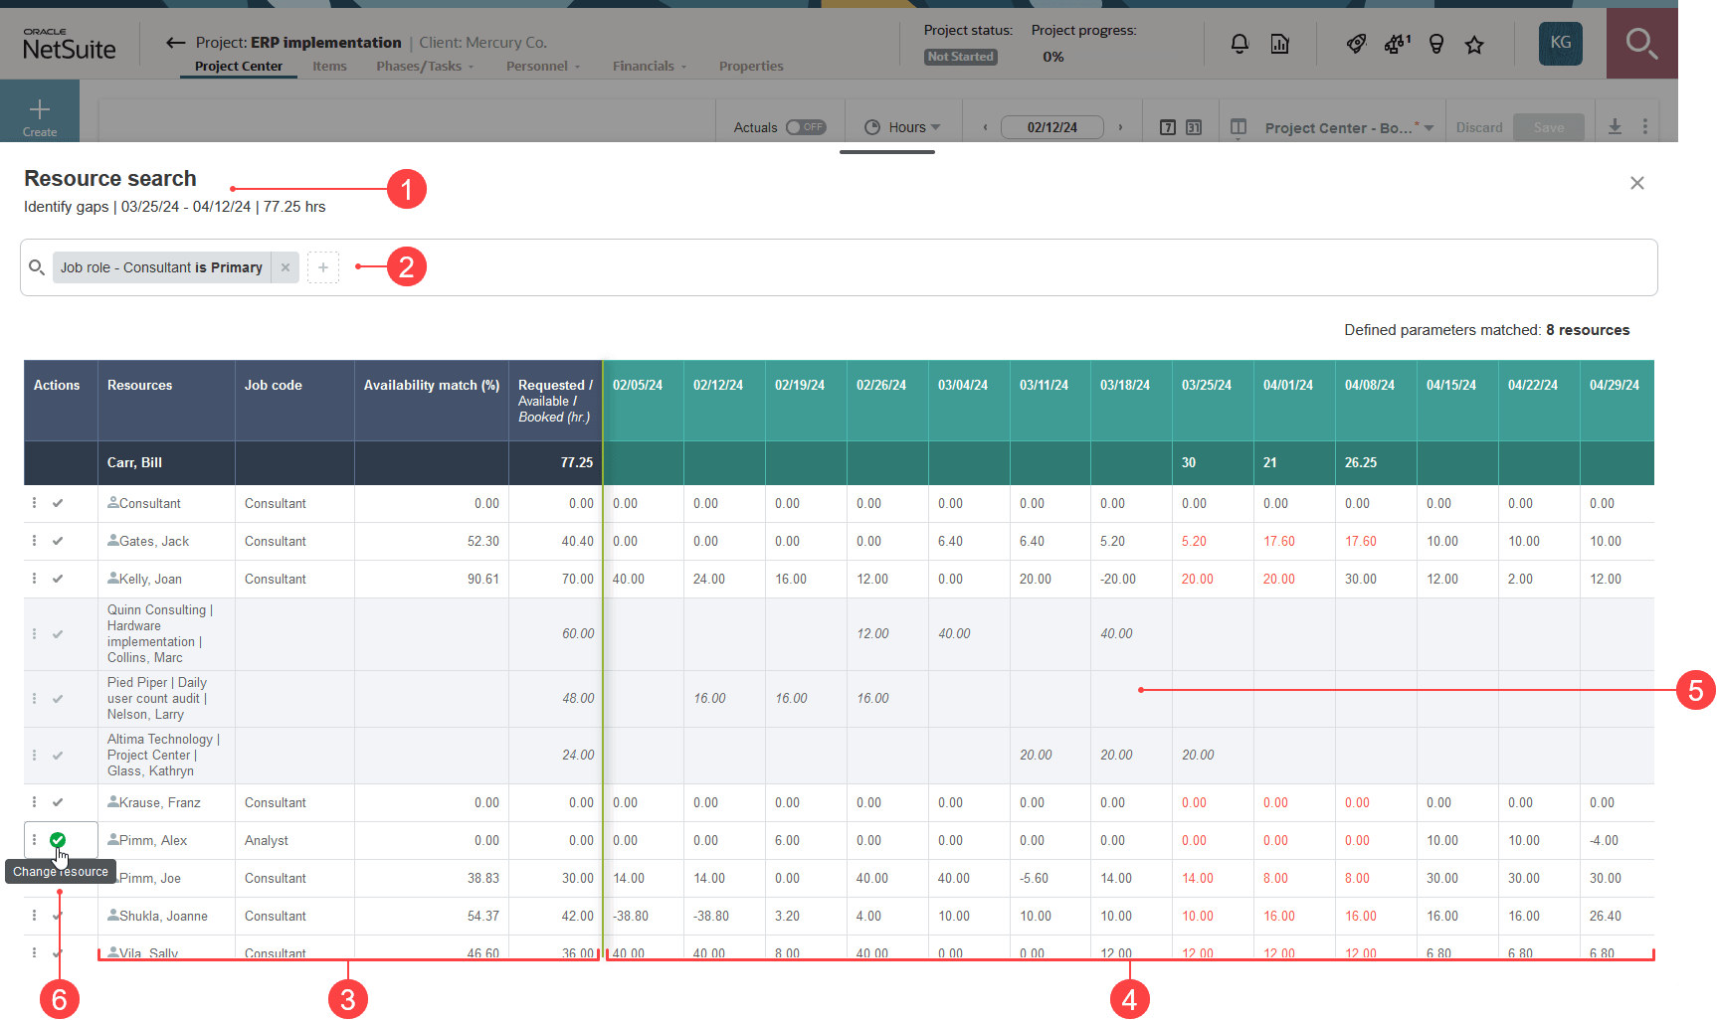Open the toolbar more options menu
Image resolution: width=1717 pixels, height=1020 pixels.
point(1645,127)
